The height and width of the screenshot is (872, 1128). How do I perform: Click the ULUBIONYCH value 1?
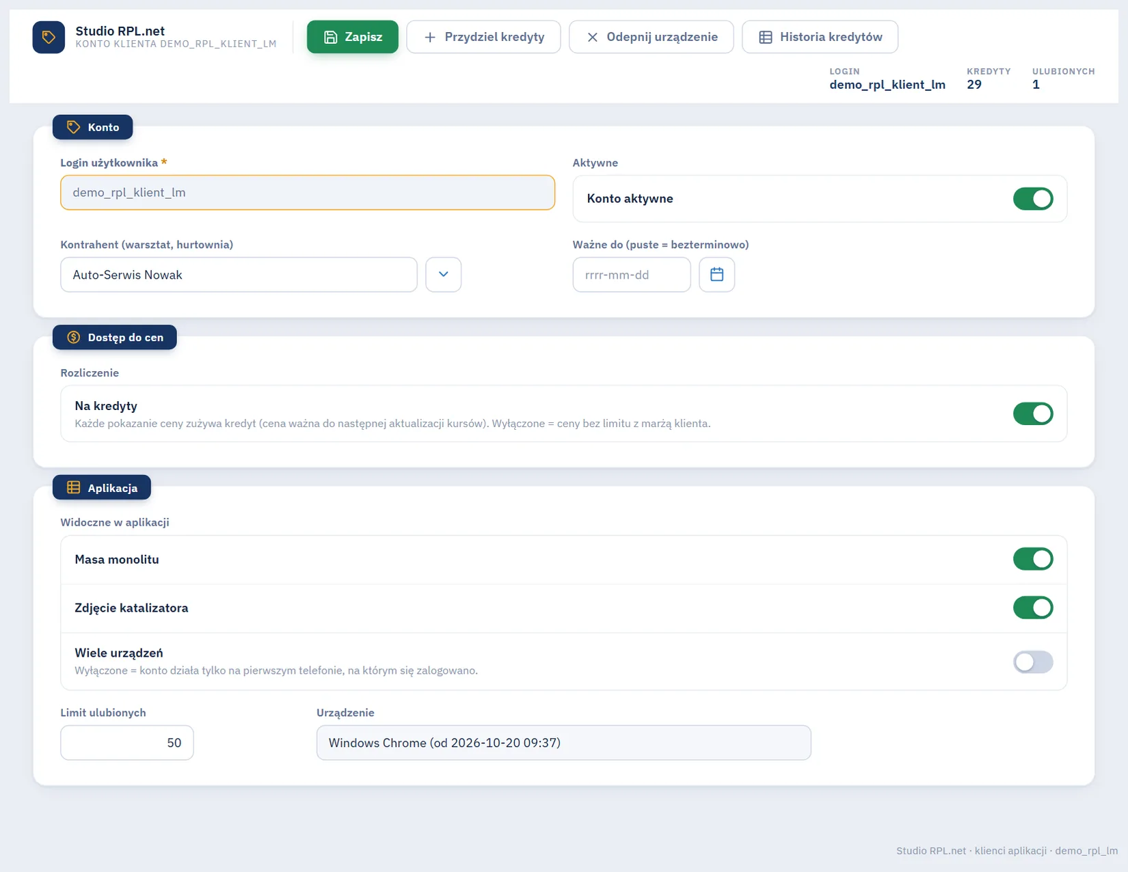tap(1036, 85)
